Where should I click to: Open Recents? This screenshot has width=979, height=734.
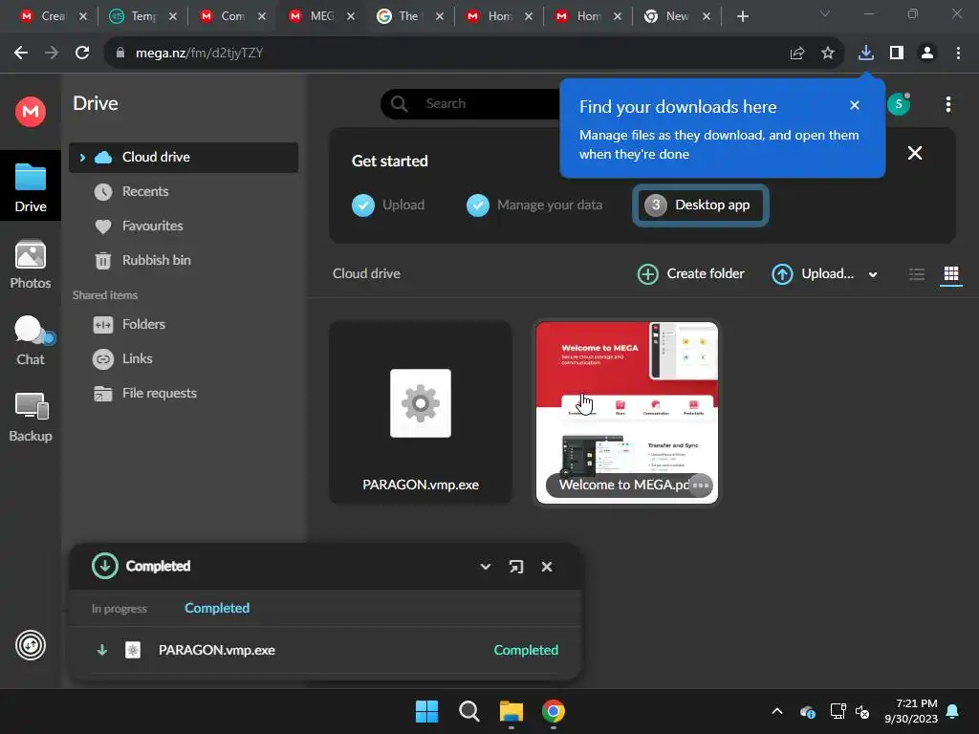(x=145, y=191)
